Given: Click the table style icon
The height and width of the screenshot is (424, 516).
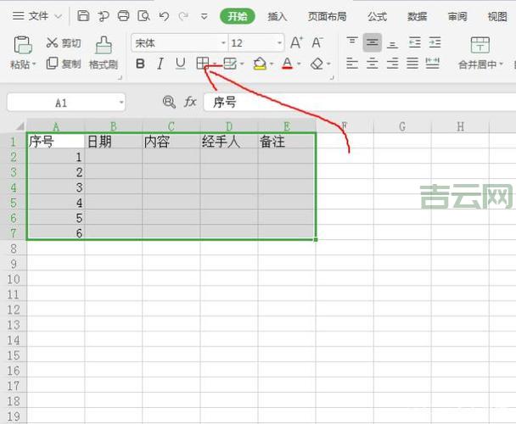Looking at the screenshot, I should [230, 63].
